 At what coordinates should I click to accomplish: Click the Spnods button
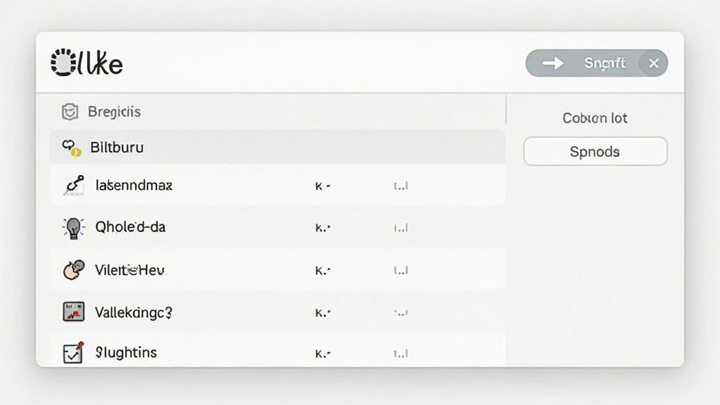click(595, 152)
